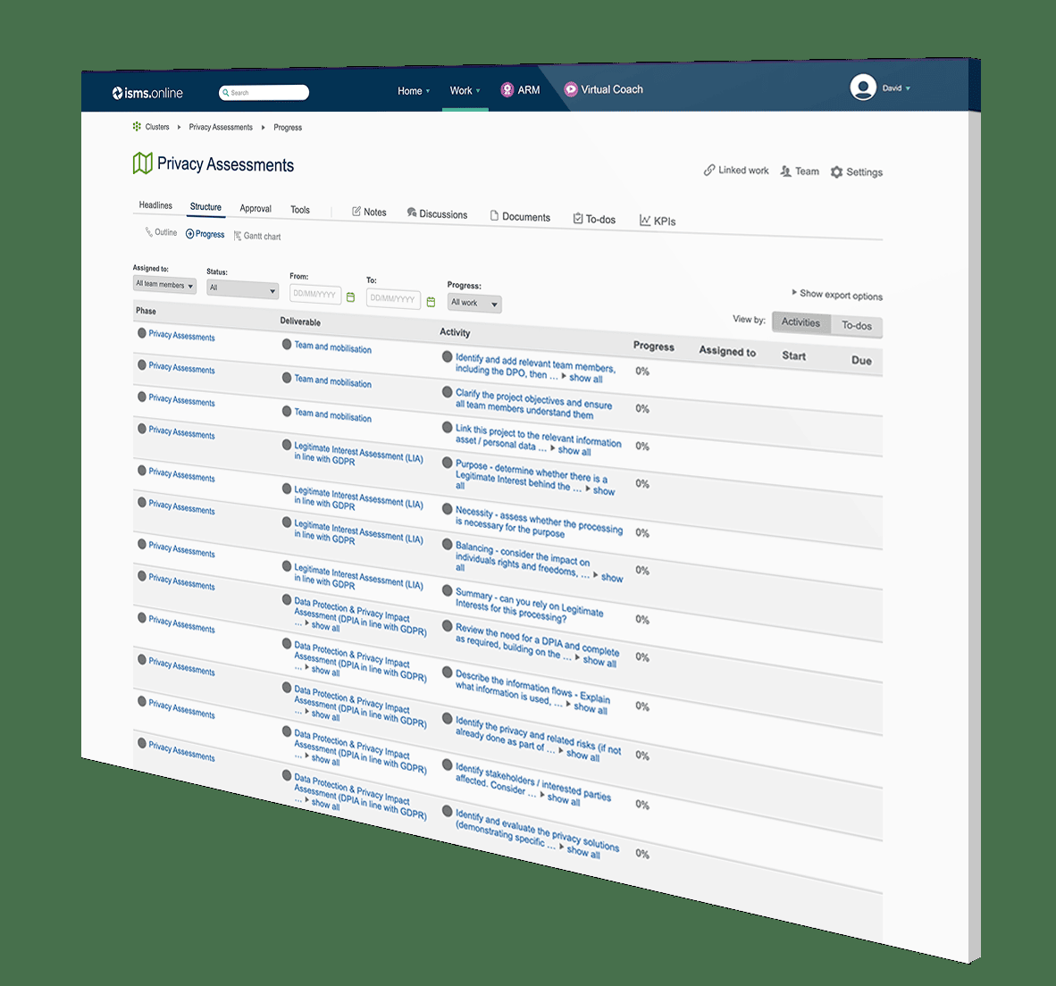Image resolution: width=1056 pixels, height=986 pixels.
Task: Open the Home menu dropdown
Action: (x=414, y=91)
